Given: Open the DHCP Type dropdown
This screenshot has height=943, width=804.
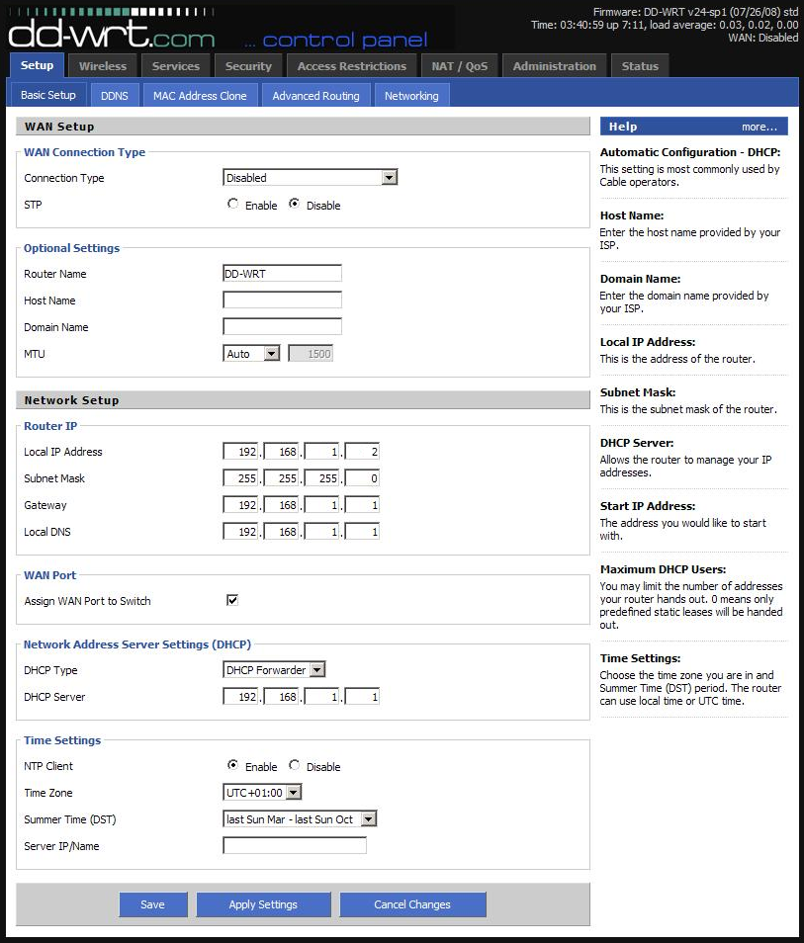Looking at the screenshot, I should 274,669.
